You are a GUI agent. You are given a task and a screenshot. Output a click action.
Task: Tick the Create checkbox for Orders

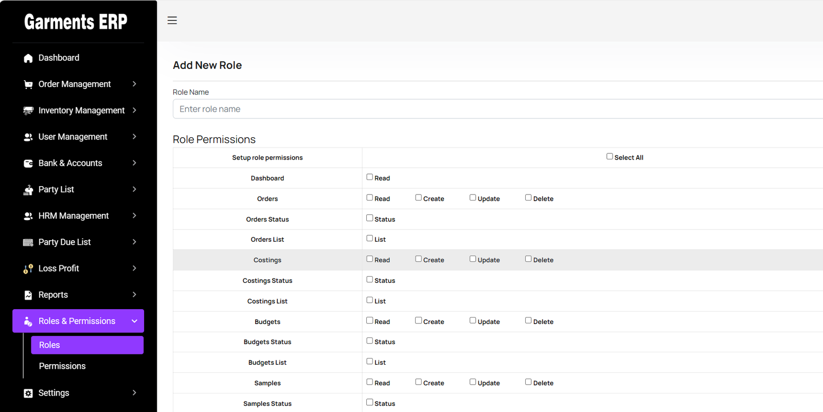pos(418,198)
